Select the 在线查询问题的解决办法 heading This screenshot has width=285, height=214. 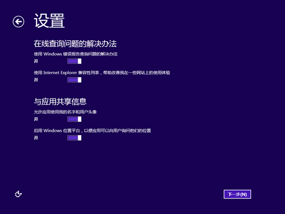pyautogui.click(x=75, y=44)
